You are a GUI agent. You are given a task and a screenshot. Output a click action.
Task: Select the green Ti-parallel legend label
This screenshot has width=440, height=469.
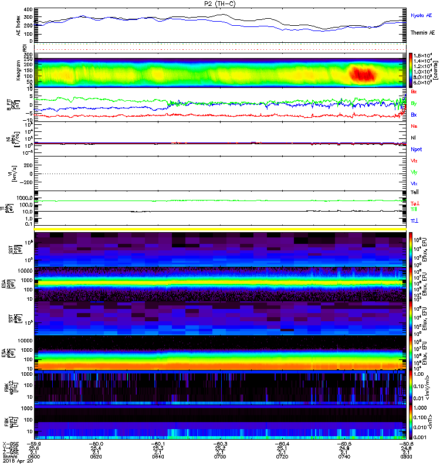pyautogui.click(x=414, y=209)
